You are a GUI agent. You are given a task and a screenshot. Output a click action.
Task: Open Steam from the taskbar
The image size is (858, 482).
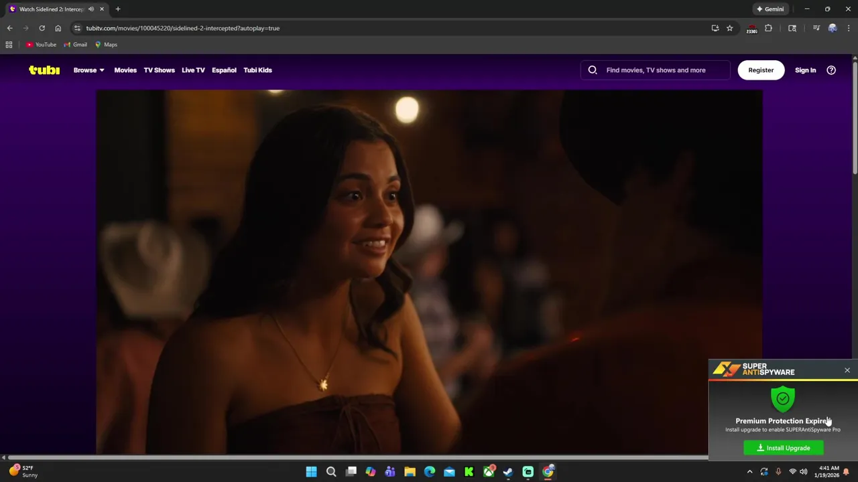(508, 472)
